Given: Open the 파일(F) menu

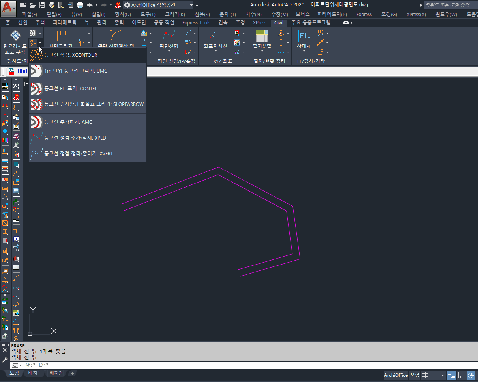Looking at the screenshot, I should pos(30,14).
